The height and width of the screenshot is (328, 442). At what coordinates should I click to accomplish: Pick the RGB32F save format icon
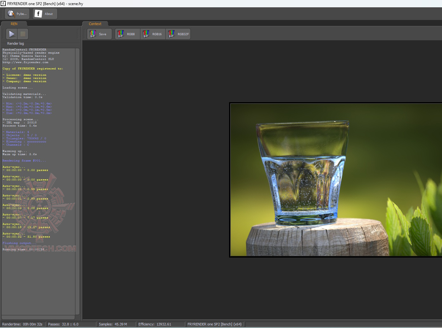click(x=171, y=34)
